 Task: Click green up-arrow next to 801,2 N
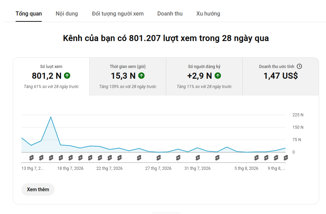coord(67,76)
